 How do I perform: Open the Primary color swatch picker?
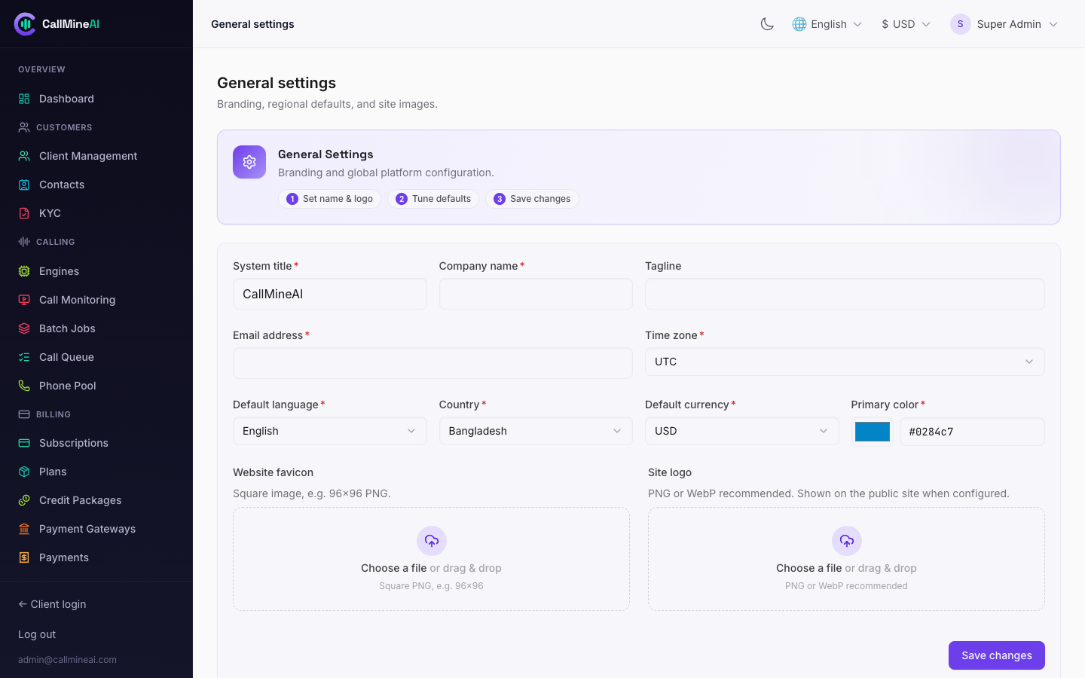click(873, 432)
